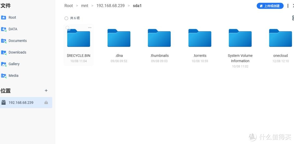Go to Root in the breadcrumb path
This screenshot has height=144, width=294.
(x=69, y=6)
